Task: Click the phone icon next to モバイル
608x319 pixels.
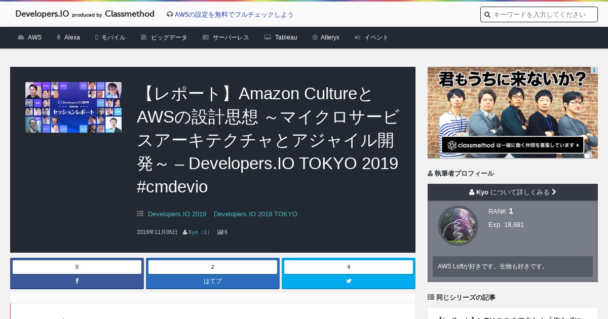Action: click(x=96, y=37)
